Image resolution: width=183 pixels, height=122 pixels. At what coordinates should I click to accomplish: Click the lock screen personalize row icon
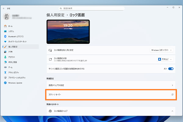pos(50,50)
